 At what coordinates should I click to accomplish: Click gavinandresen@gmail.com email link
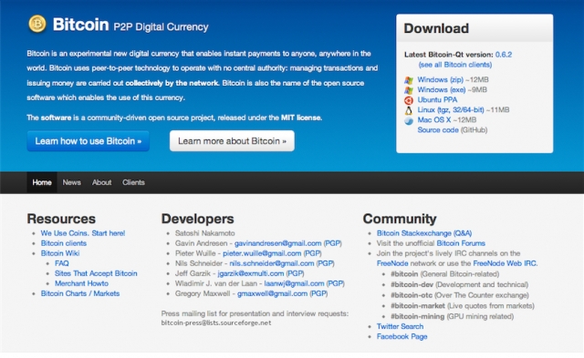click(x=277, y=243)
